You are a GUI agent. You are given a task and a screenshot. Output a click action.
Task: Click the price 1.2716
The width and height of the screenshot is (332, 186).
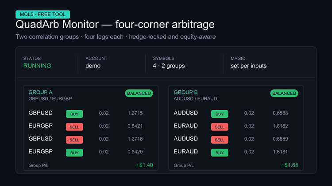[135, 139]
